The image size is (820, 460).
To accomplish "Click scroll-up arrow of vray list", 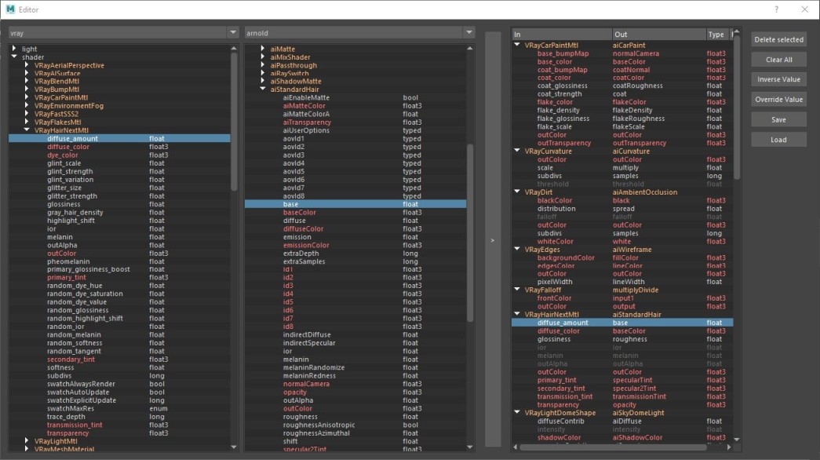I will tap(234, 48).
